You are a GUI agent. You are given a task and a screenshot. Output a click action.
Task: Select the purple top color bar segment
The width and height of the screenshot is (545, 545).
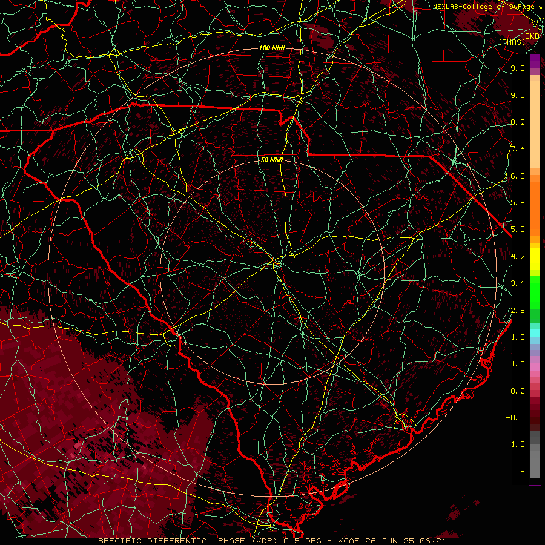535,61
